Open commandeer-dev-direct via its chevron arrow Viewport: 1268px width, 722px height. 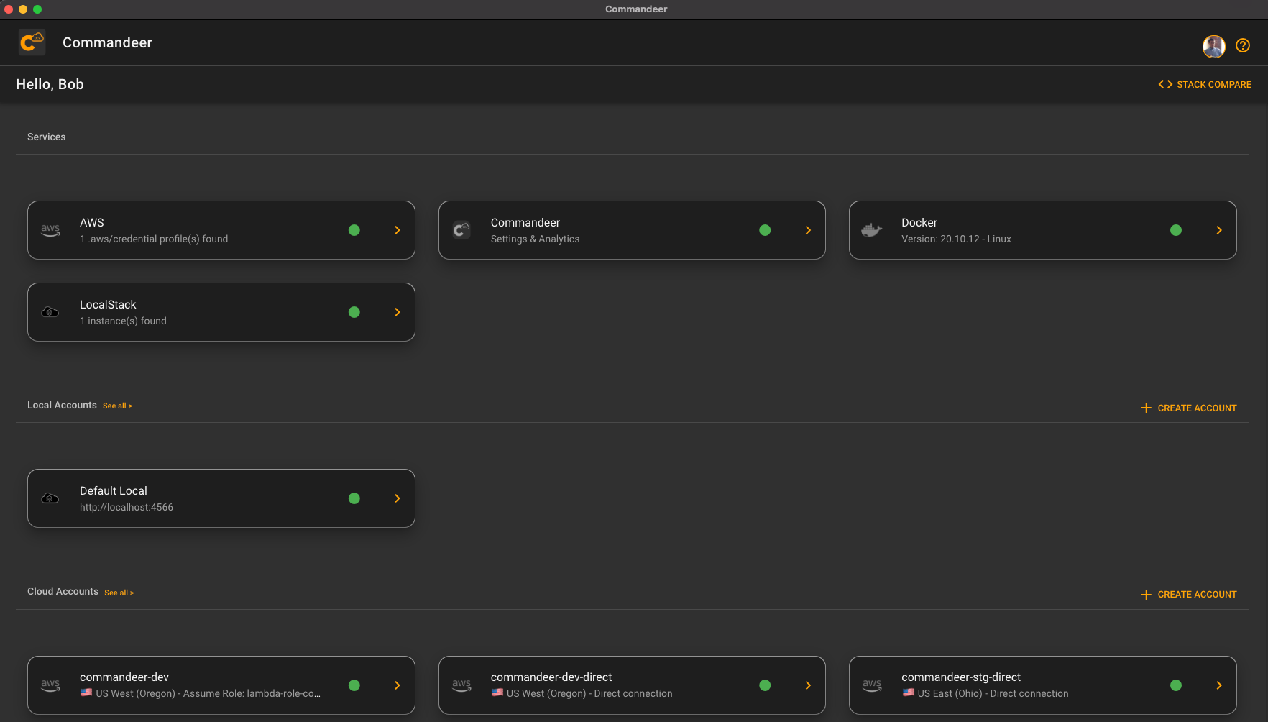point(808,685)
